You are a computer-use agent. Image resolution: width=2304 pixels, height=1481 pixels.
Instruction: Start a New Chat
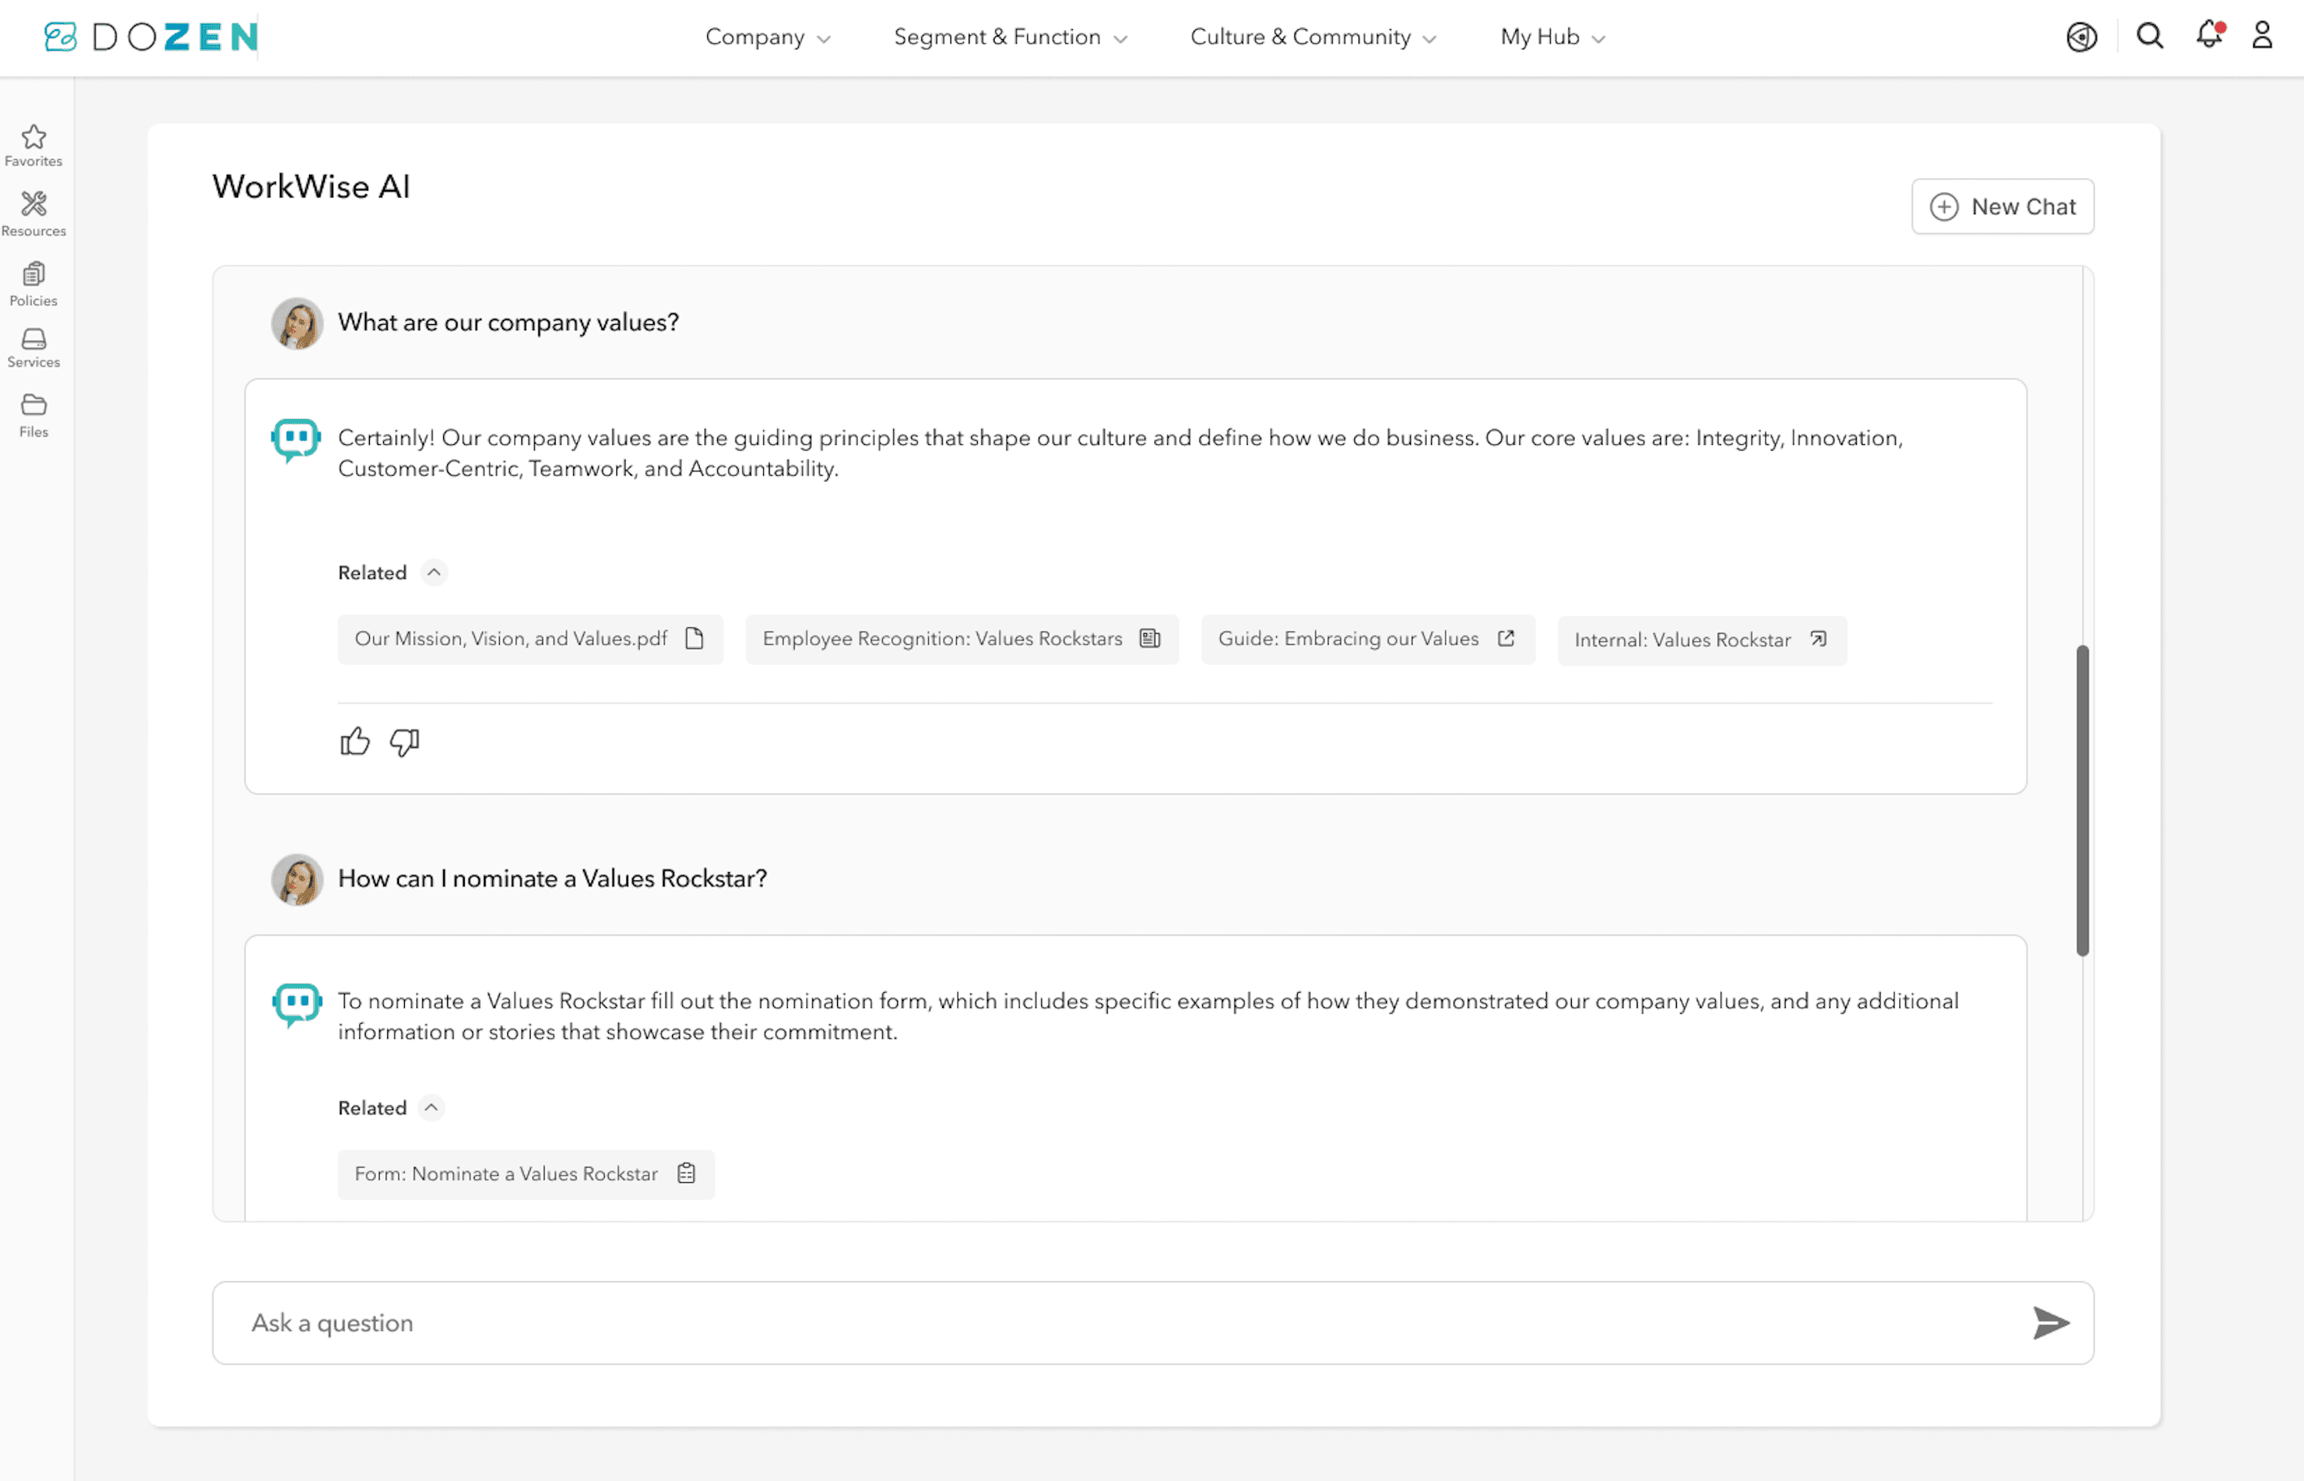2003,207
